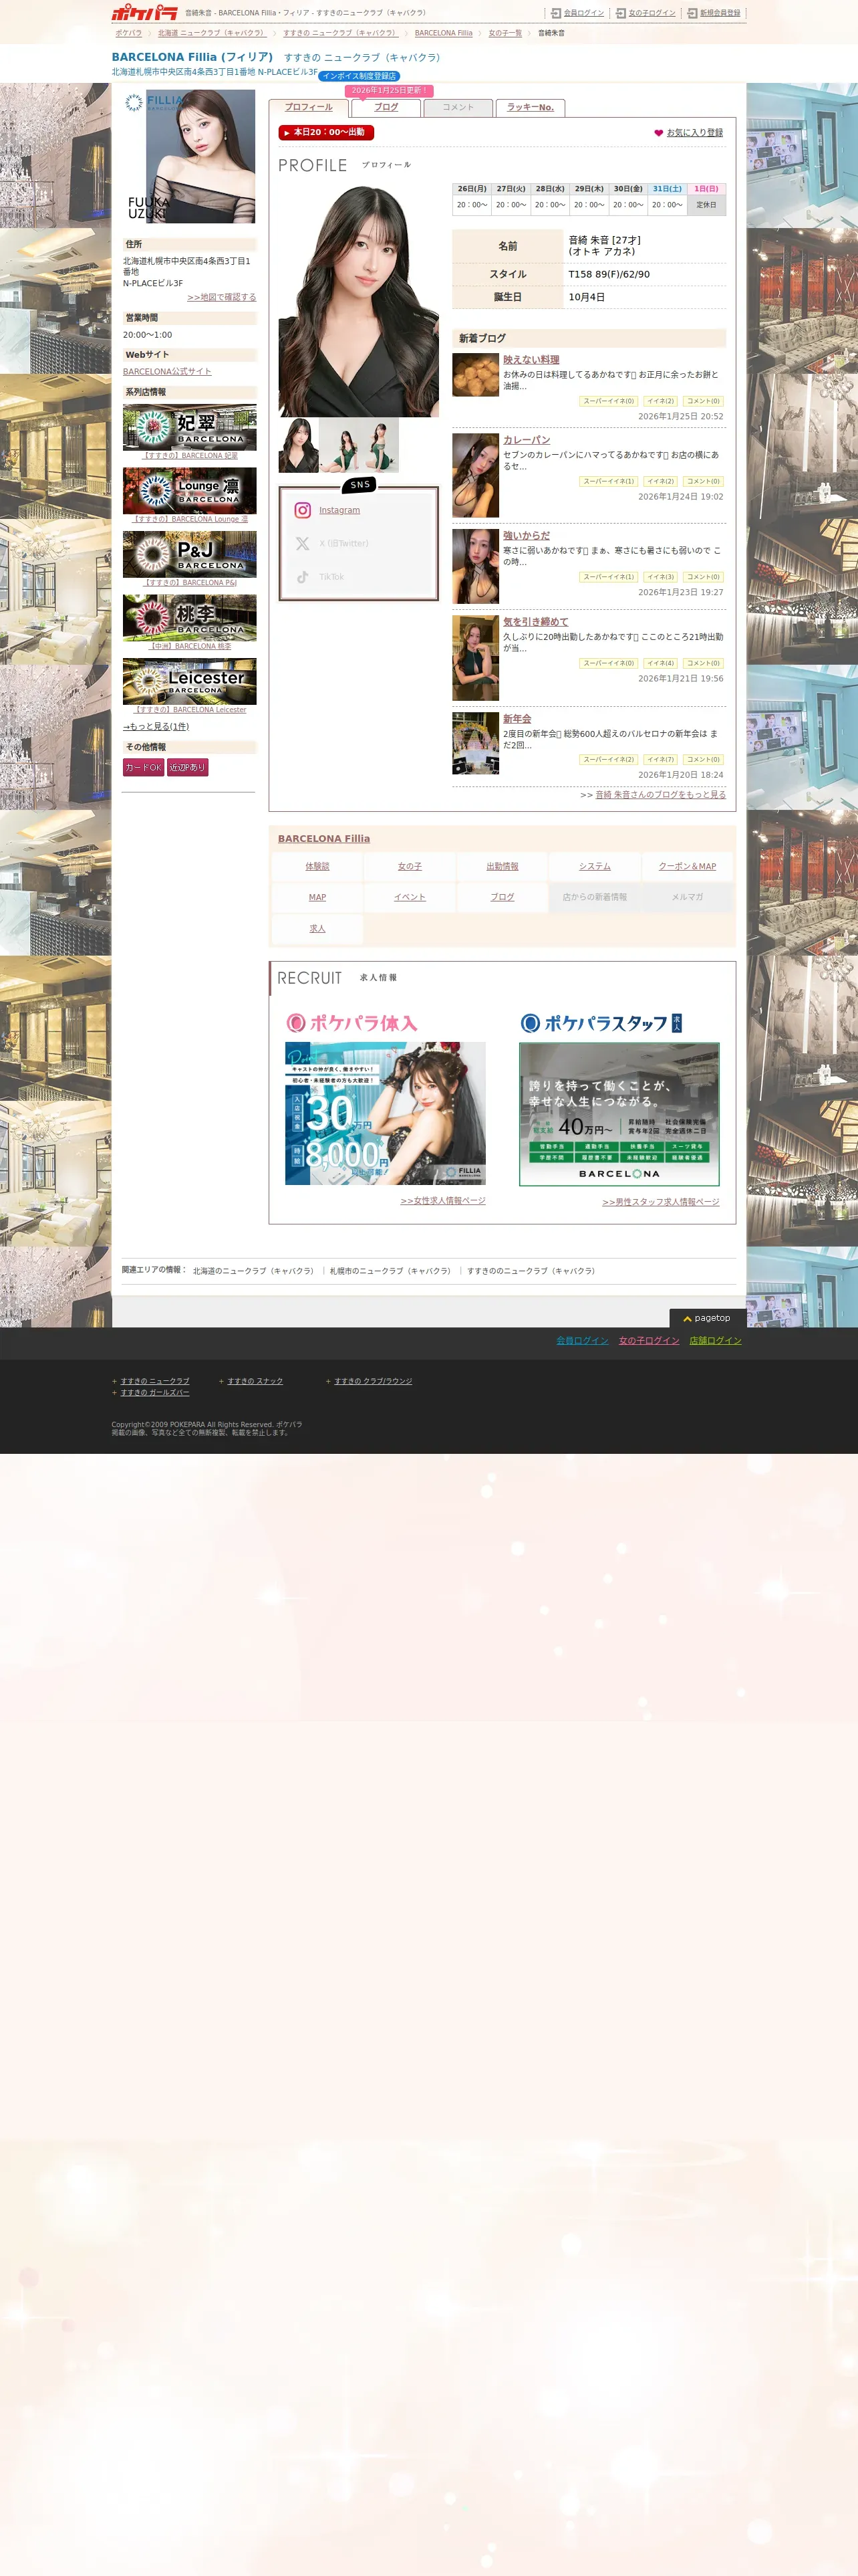
Task: Open the blog post 新年会
Action: click(x=517, y=719)
